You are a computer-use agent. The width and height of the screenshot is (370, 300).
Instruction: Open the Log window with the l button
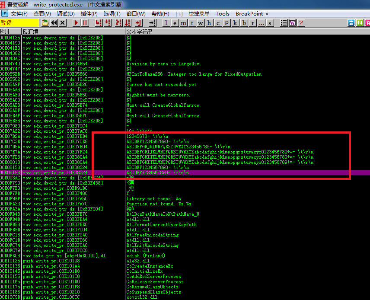tap(166, 23)
